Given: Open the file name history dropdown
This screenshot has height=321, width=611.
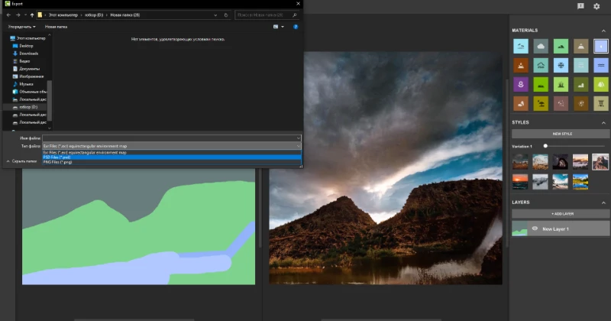Looking at the screenshot, I should (298, 138).
